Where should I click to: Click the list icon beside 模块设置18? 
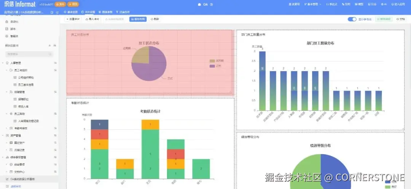click(55, 46)
